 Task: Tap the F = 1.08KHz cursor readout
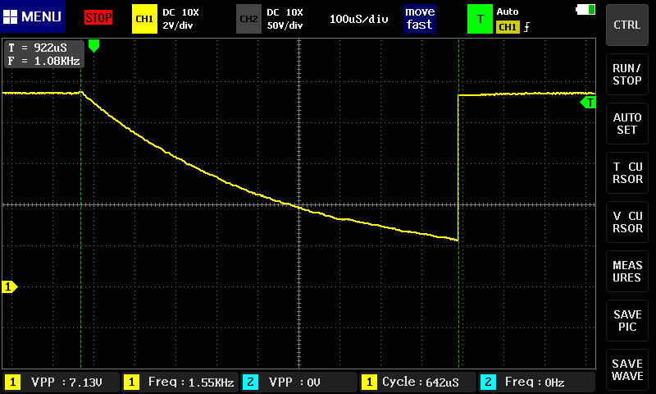click(x=44, y=61)
